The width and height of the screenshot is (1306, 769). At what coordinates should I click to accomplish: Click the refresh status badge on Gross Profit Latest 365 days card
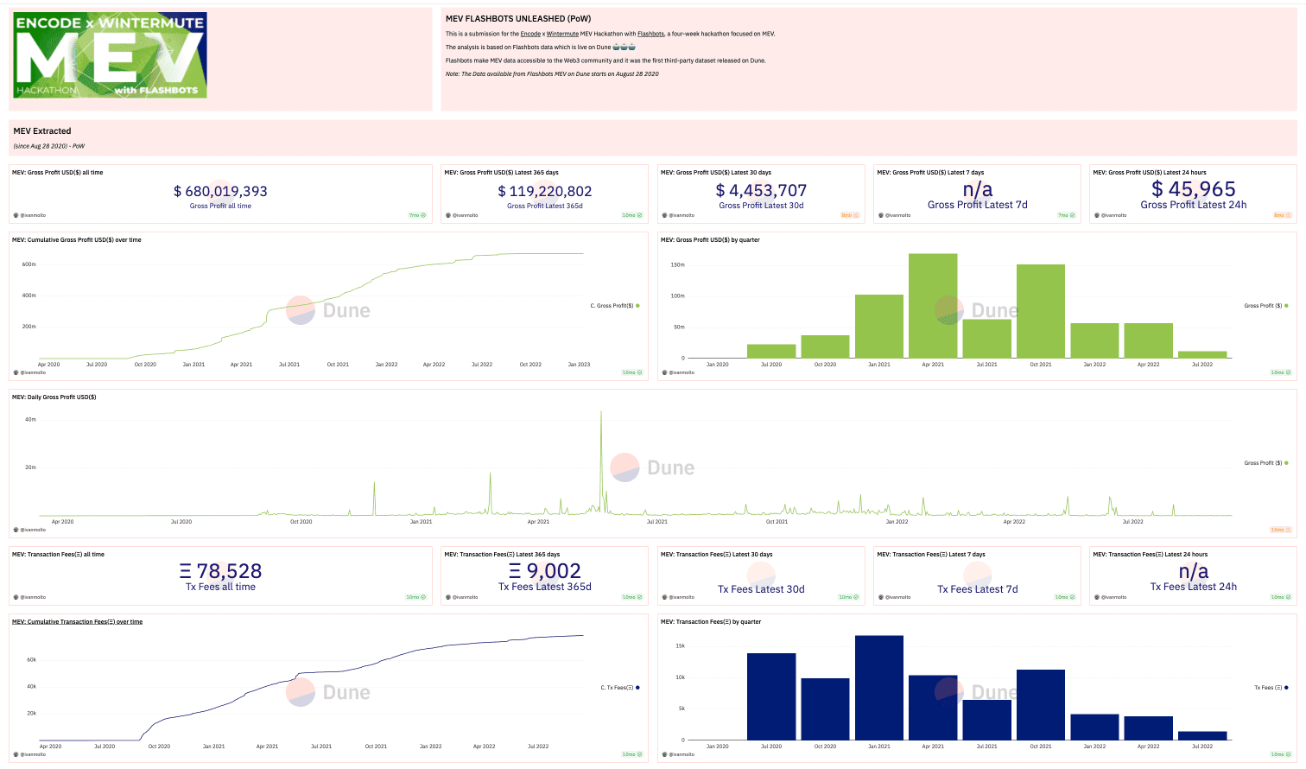tap(633, 215)
